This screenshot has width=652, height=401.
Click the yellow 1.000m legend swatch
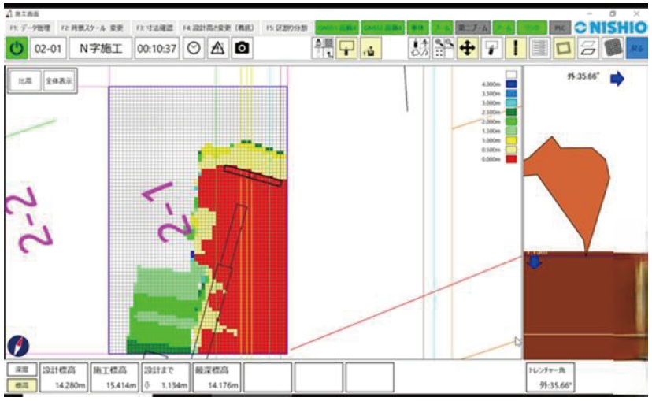pyautogui.click(x=511, y=140)
